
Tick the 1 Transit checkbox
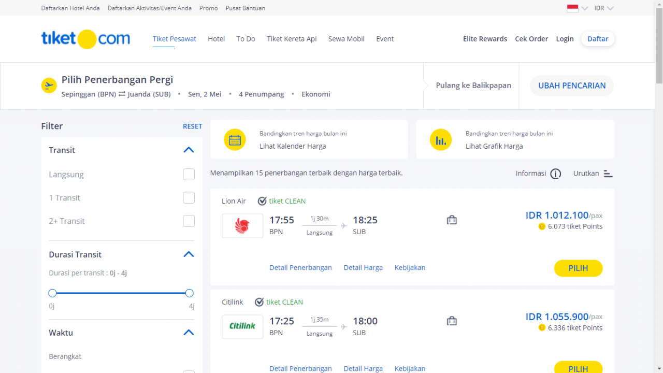coord(189,198)
